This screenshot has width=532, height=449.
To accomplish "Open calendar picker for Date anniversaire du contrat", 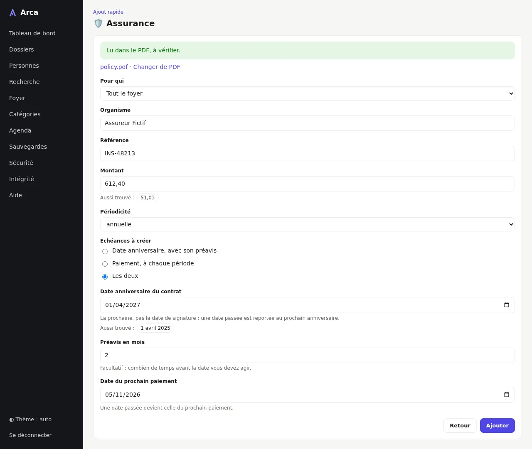I will pos(506,305).
